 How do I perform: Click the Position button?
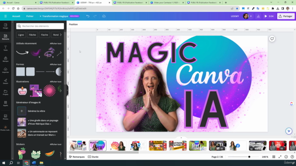tap(73, 24)
